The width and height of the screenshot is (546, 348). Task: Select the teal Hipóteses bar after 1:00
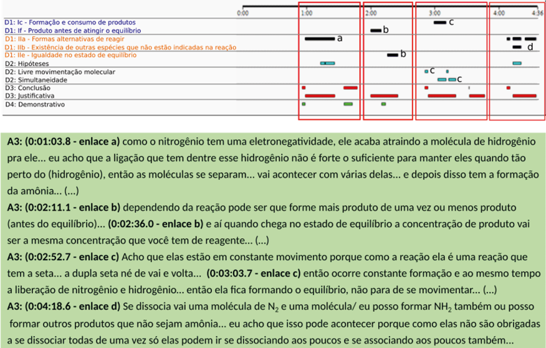coord(327,63)
